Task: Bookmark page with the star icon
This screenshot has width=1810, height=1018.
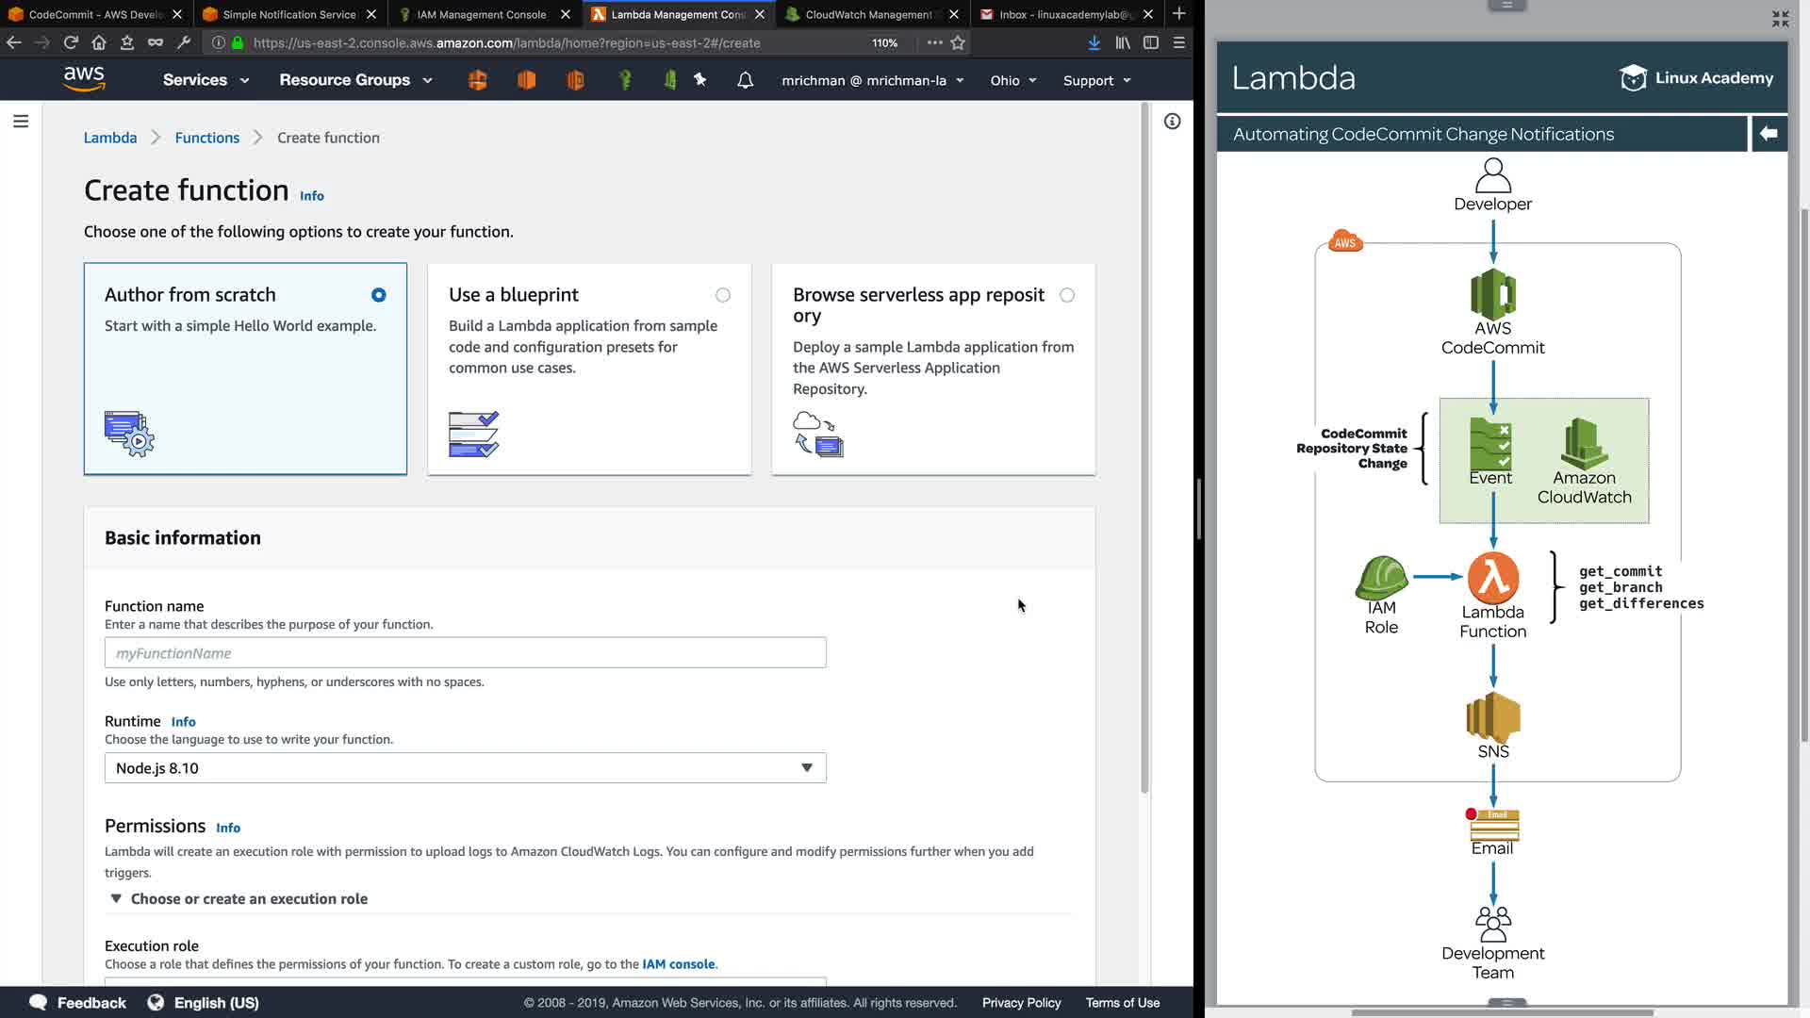Action: point(958,42)
